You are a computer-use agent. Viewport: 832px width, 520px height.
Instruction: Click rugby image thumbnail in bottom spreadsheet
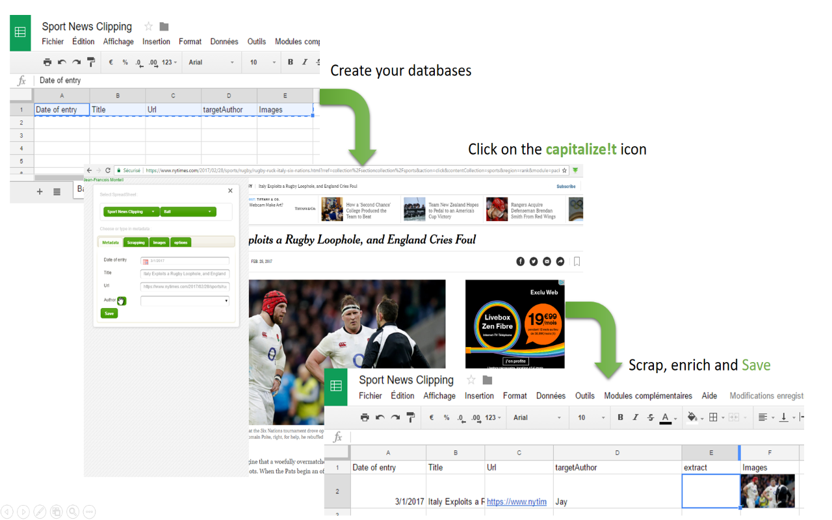coord(768,491)
